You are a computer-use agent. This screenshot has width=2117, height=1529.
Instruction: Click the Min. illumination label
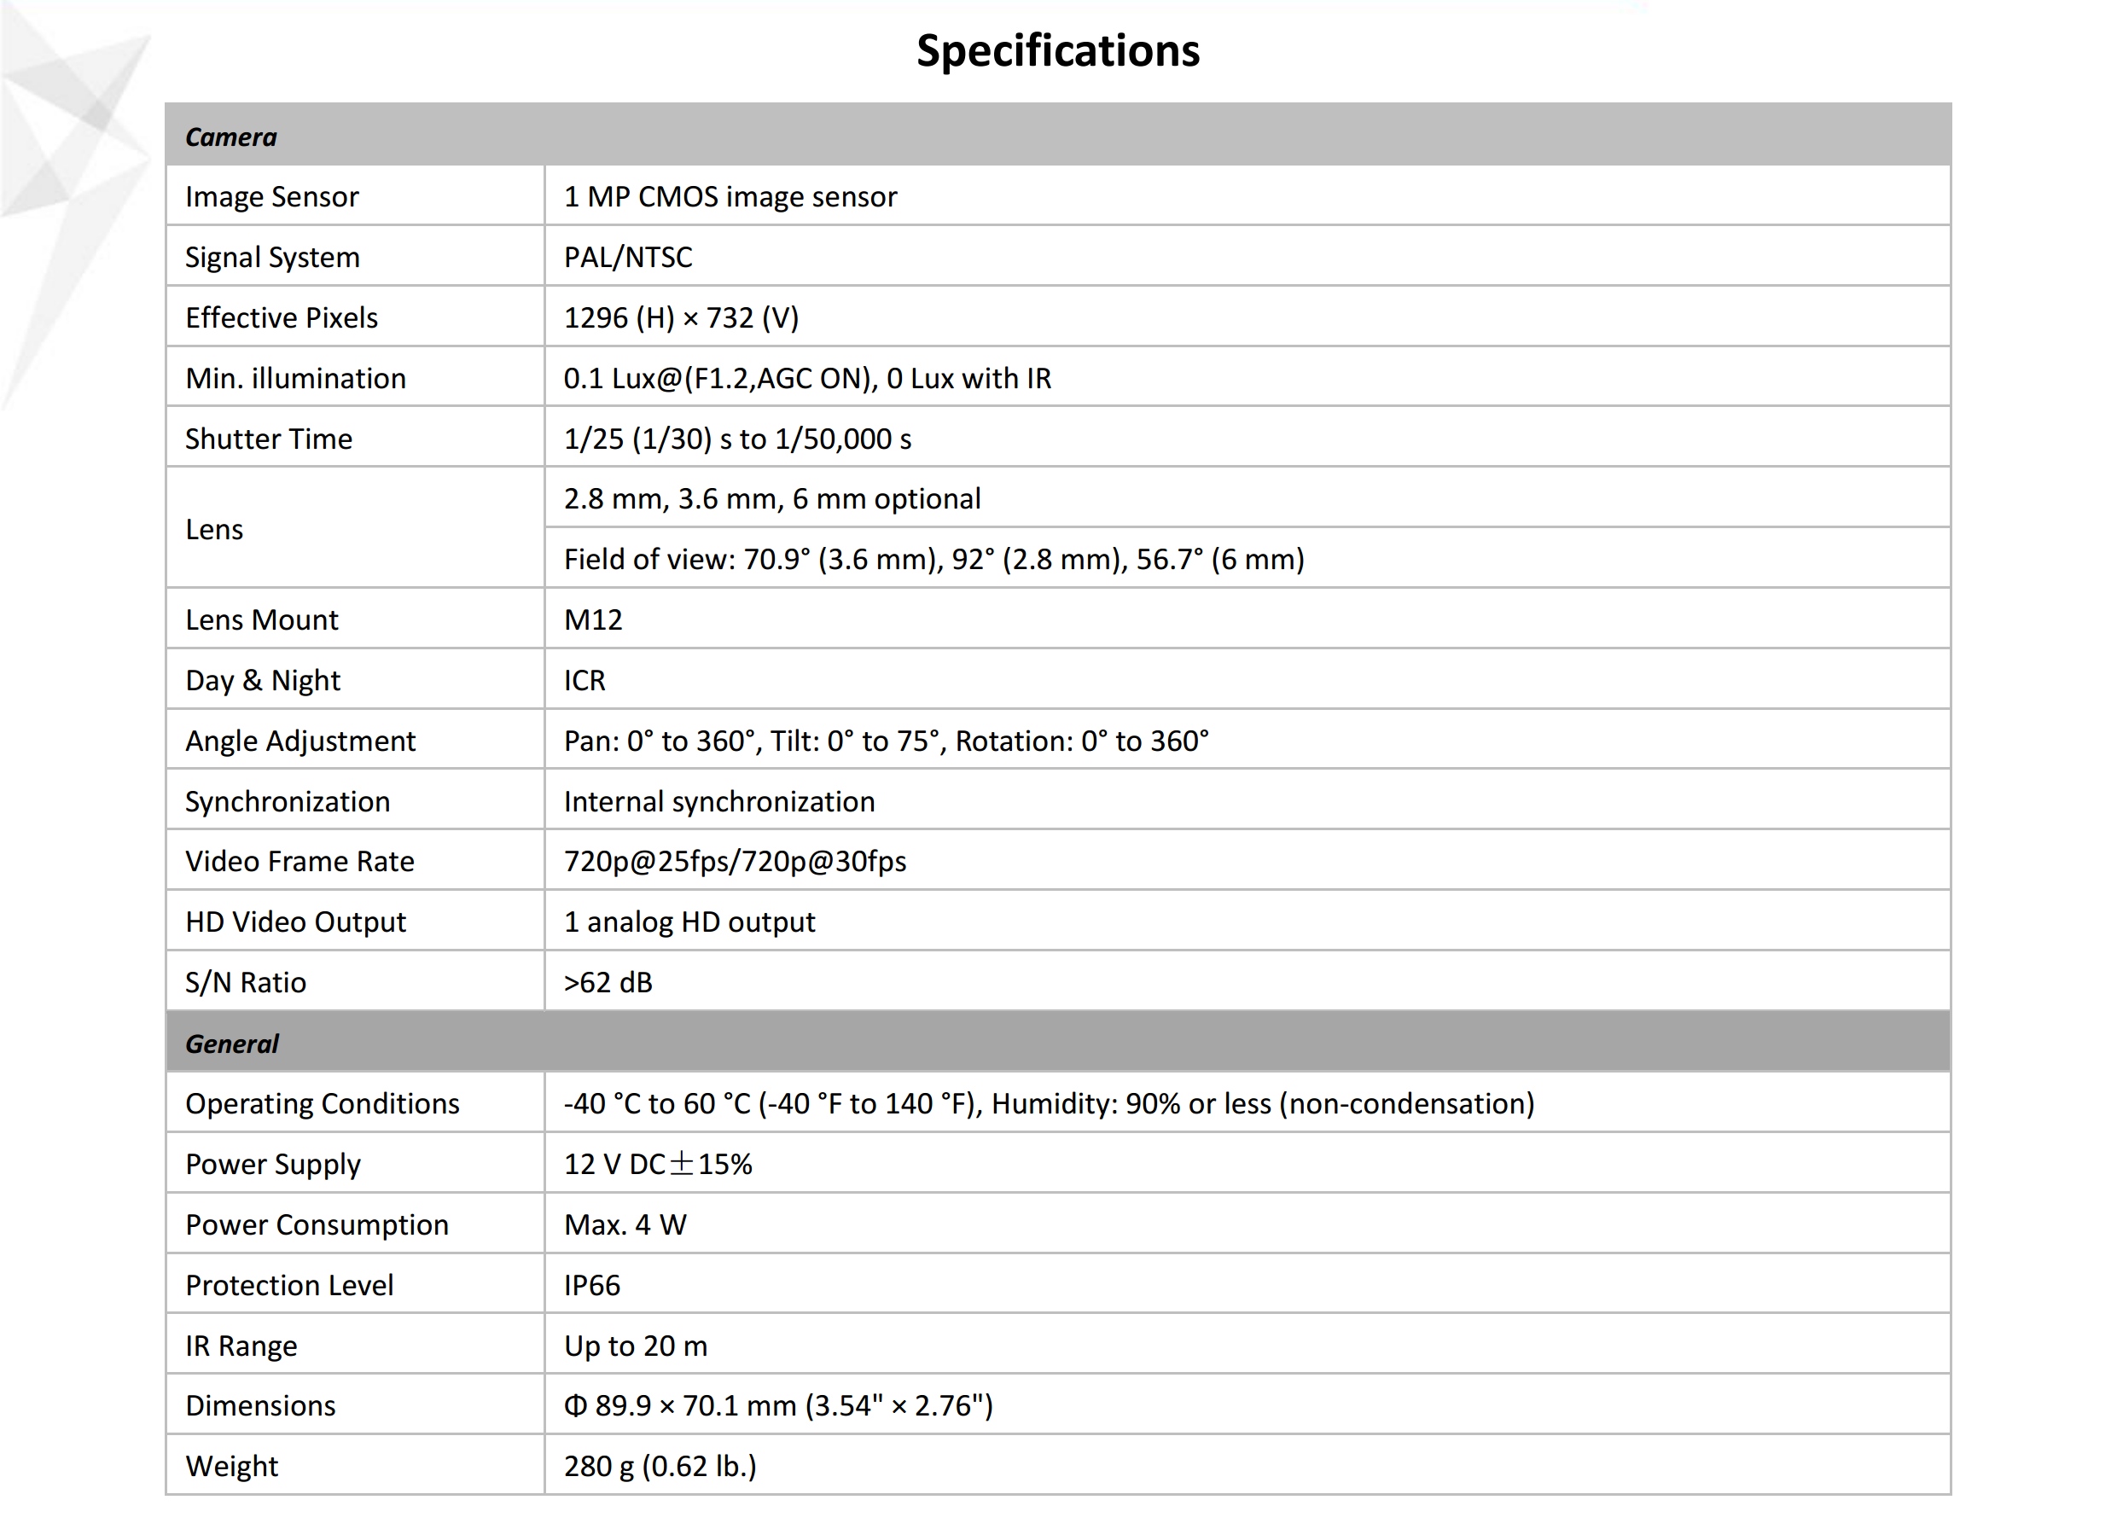coord(295,379)
